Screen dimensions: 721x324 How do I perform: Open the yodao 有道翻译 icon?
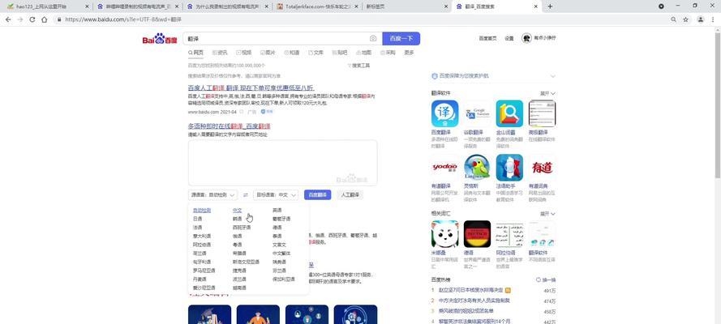[444, 168]
